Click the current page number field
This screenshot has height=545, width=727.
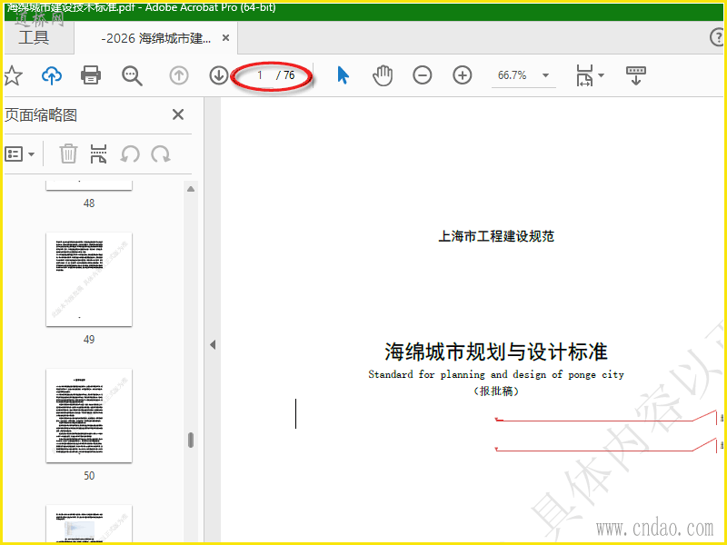261,75
